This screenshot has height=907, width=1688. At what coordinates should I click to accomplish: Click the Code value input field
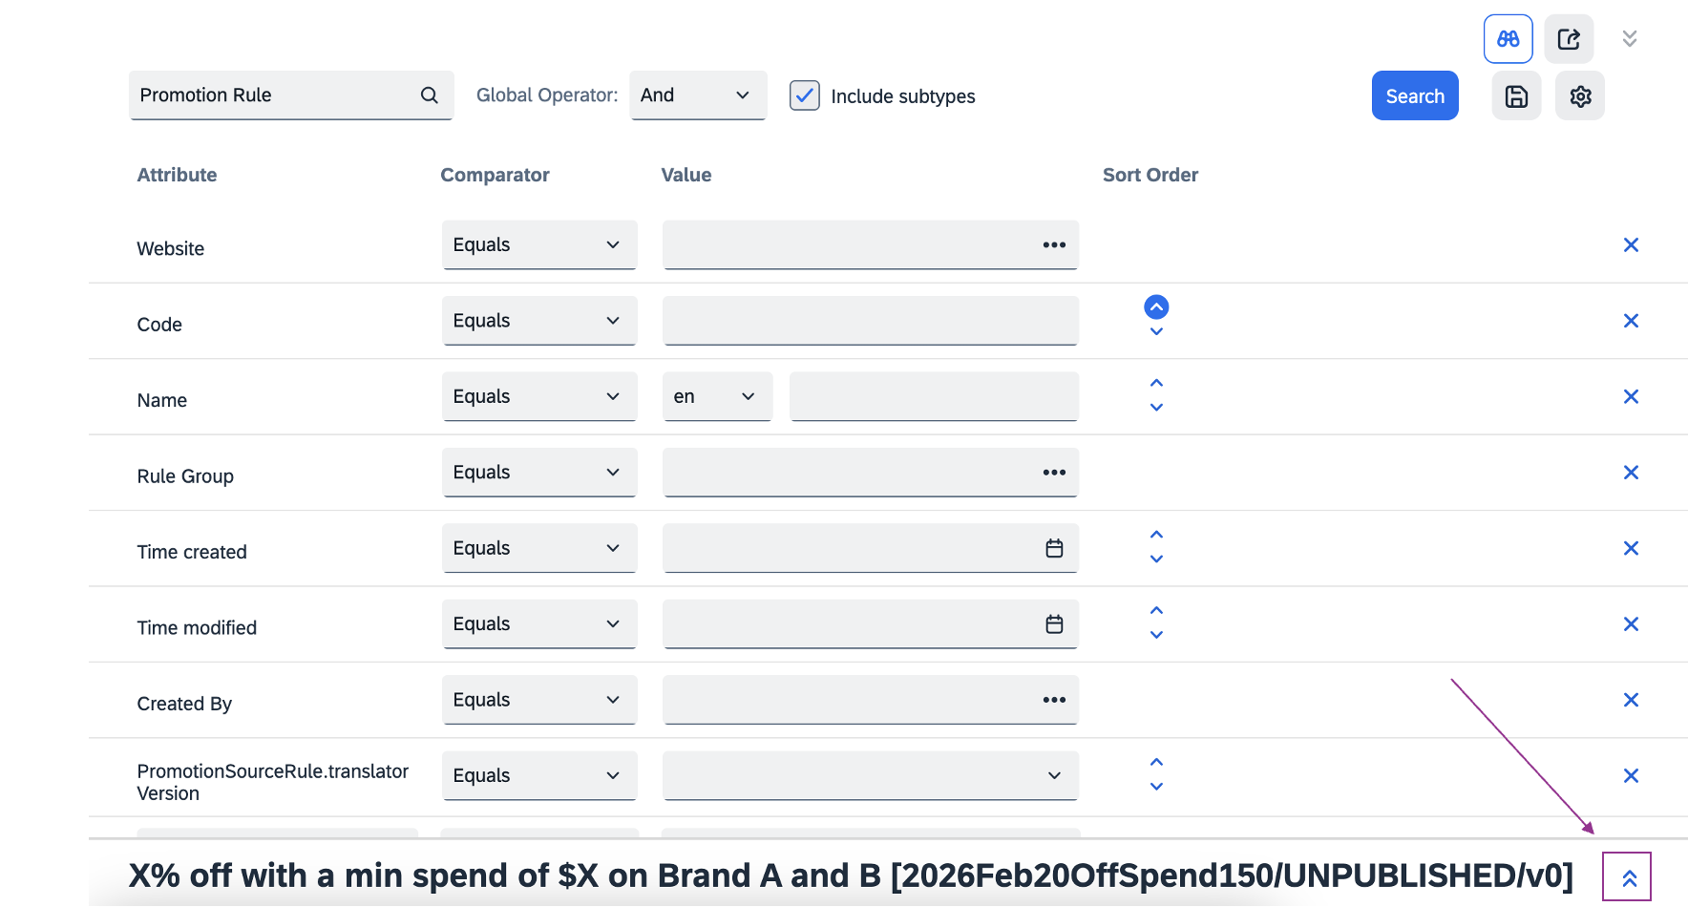[x=870, y=322]
